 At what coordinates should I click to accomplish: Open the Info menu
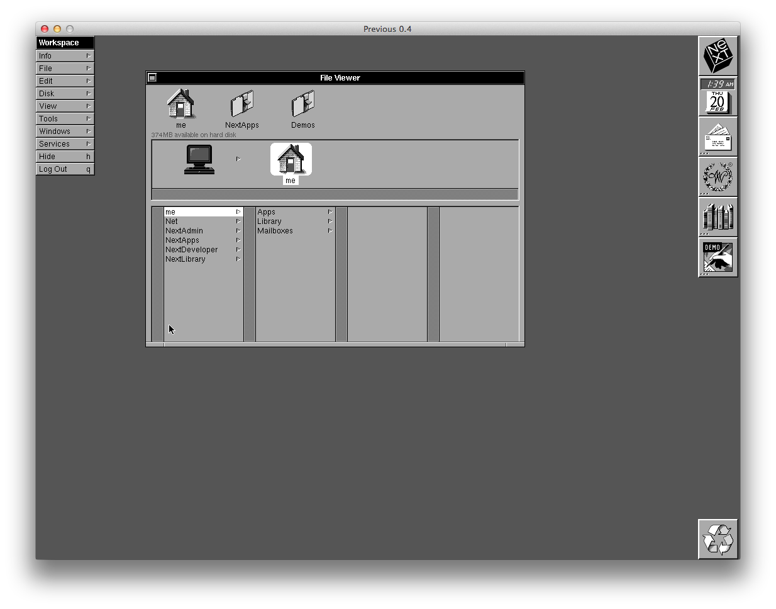[65, 55]
